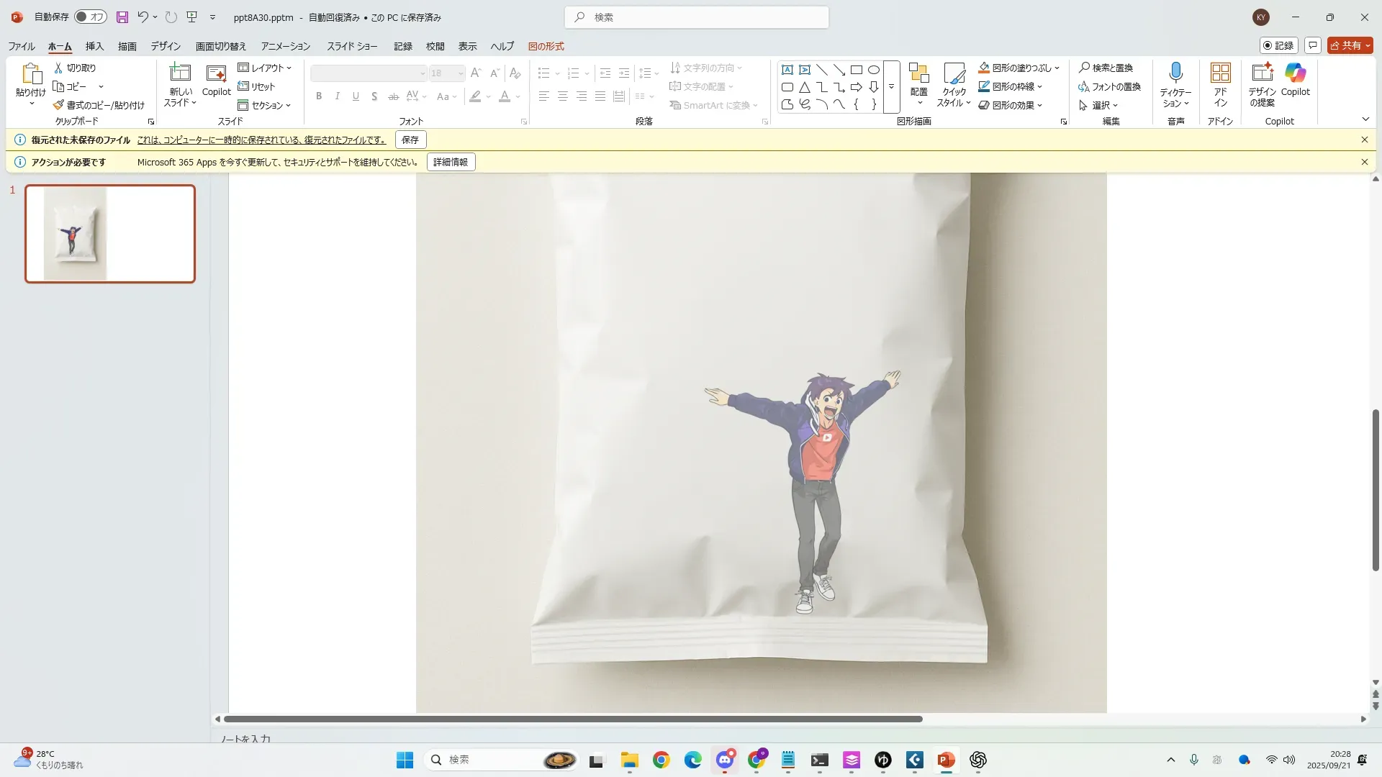Viewport: 1382px width, 777px height.
Task: Click the Dictation microphone icon
Action: click(1175, 73)
